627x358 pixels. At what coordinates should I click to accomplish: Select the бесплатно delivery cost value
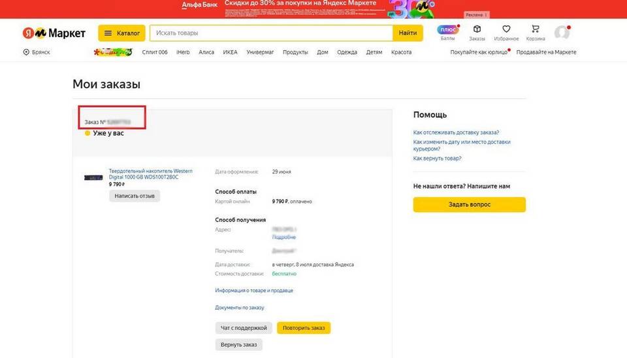pos(284,274)
